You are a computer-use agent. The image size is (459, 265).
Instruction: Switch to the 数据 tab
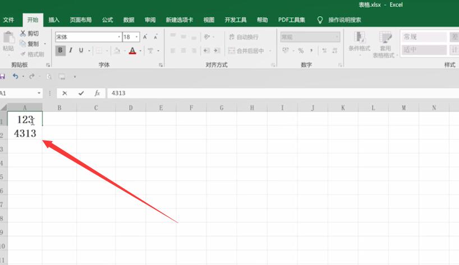point(129,20)
